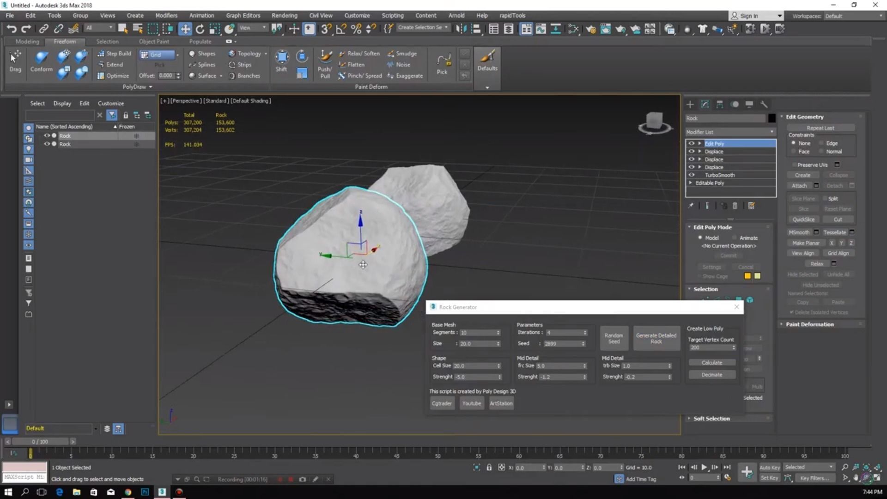Click the black object color swatch

(772, 118)
